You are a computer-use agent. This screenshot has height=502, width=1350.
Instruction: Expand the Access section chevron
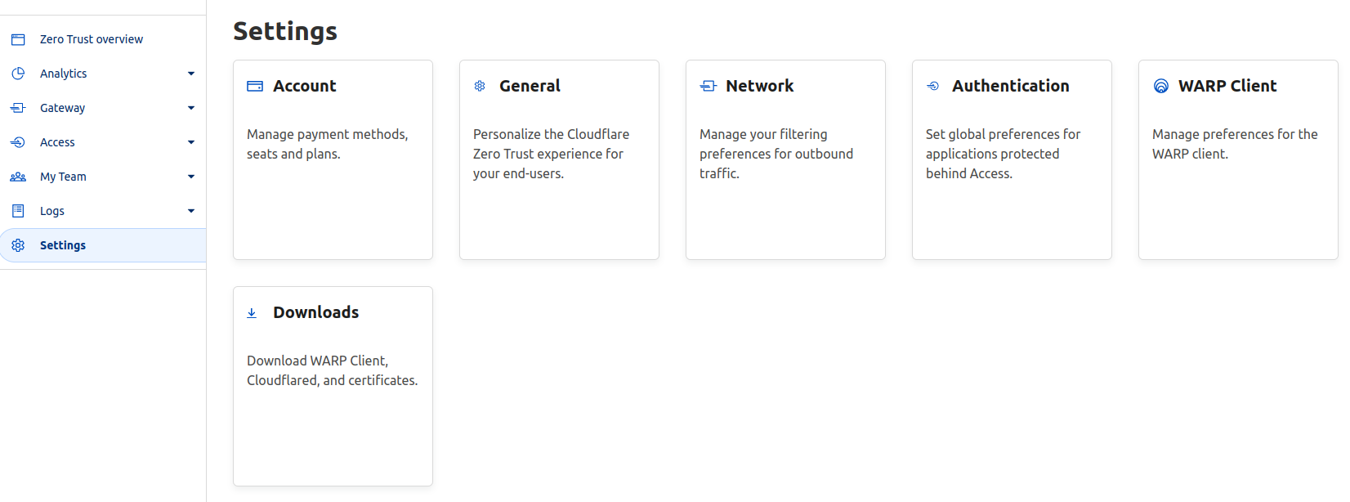[x=191, y=141]
